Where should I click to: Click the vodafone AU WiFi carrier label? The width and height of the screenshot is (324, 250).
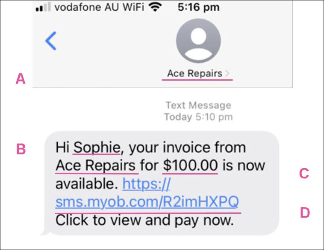click(99, 7)
